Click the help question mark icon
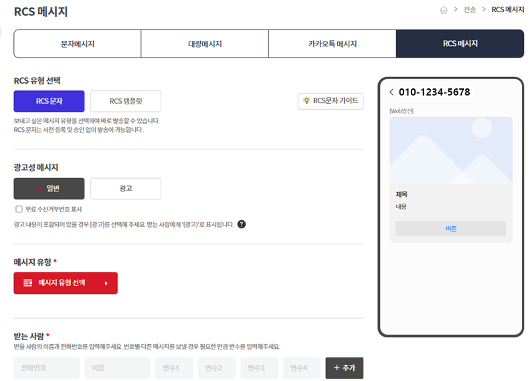The image size is (532, 381). [x=241, y=224]
